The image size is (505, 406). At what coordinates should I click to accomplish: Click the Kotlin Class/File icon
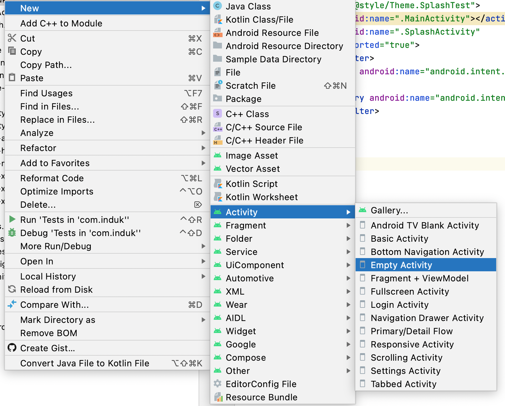click(218, 20)
